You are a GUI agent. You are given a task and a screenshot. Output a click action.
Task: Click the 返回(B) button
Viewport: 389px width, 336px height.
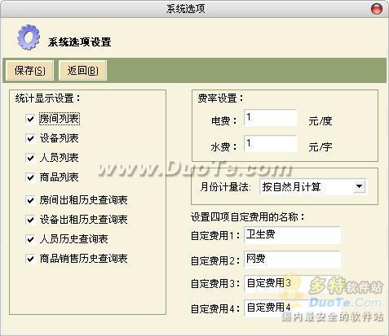[82, 71]
